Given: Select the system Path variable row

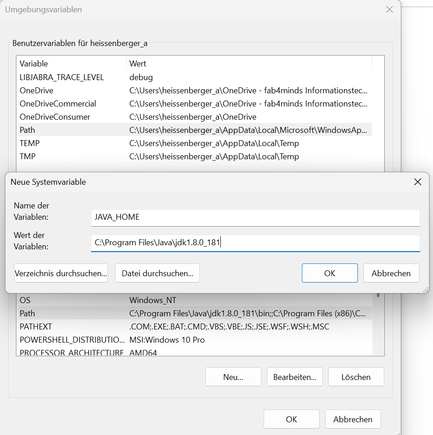Looking at the screenshot, I should pos(27,314).
